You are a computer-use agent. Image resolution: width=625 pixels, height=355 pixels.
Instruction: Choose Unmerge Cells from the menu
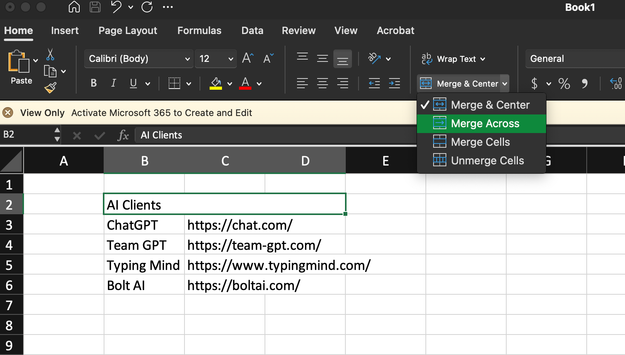point(482,160)
